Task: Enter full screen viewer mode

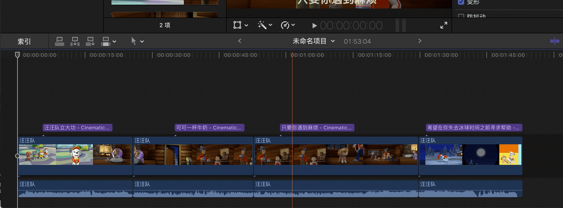Action: [x=444, y=25]
